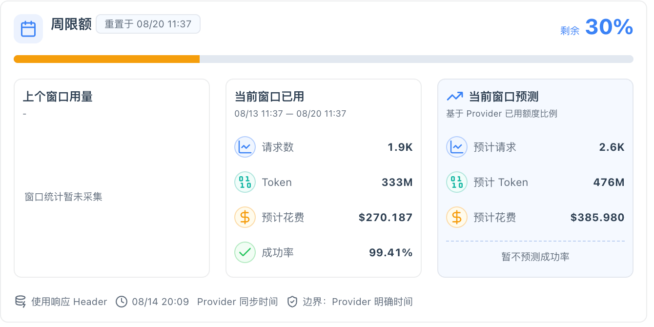The image size is (654, 327).
Task: Click the clock icon beside 08/14 20:09
Action: 122,302
